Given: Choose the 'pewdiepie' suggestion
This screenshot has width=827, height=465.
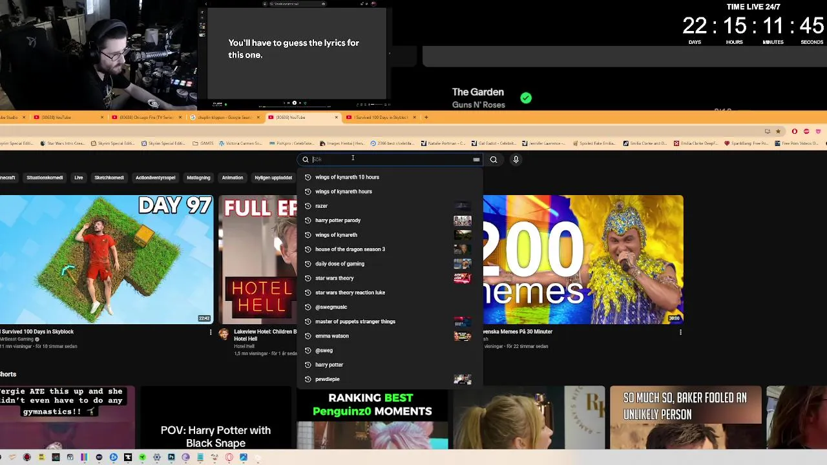Looking at the screenshot, I should coord(390,379).
